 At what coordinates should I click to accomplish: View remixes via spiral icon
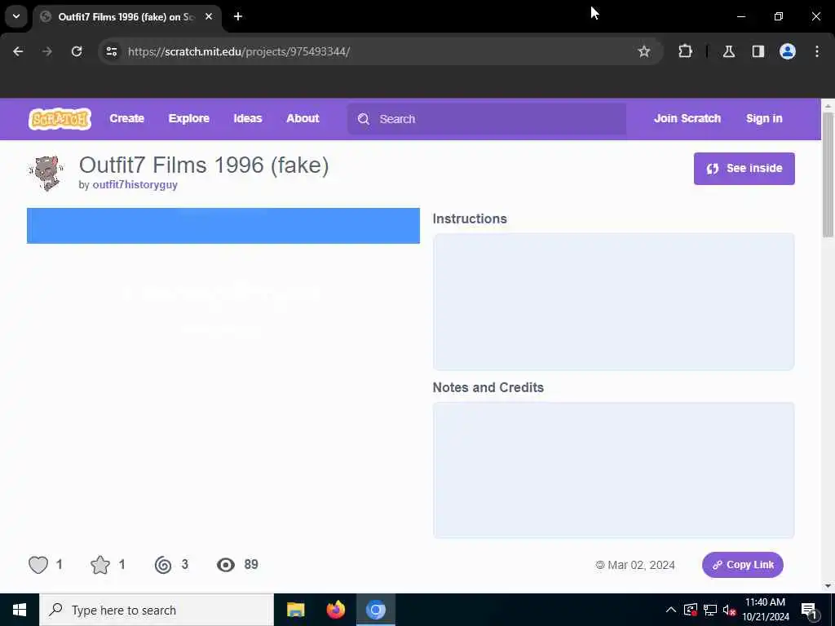163,565
